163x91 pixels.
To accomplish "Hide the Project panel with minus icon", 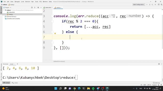I will point(41,8).
